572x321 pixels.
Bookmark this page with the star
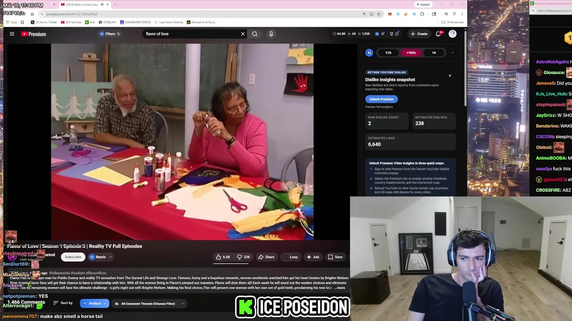[x=379, y=14]
